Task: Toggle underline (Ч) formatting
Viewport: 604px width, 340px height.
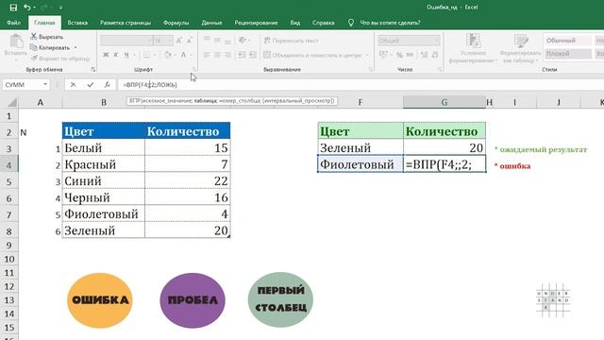Action: coord(126,55)
